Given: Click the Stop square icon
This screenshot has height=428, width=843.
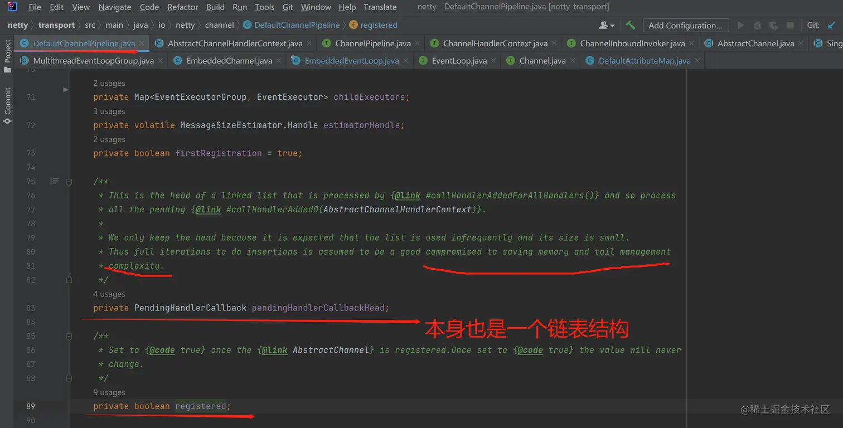Looking at the screenshot, I should pyautogui.click(x=791, y=25).
